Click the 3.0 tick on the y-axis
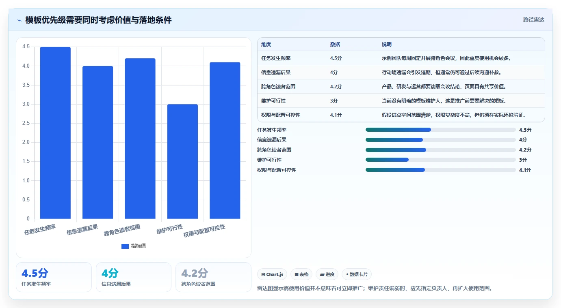 [x=26, y=104]
